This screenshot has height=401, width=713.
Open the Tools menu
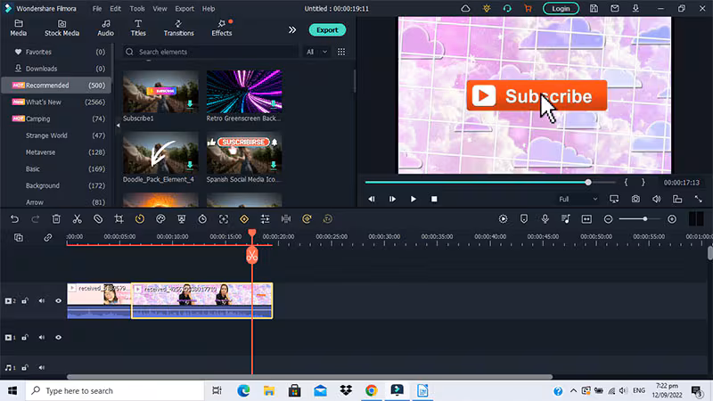coord(137,9)
